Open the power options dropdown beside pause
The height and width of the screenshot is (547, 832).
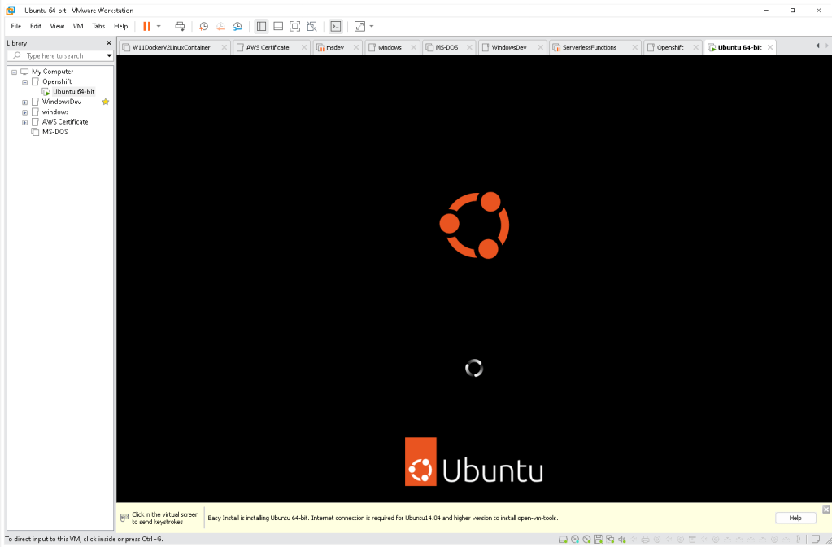(x=159, y=26)
